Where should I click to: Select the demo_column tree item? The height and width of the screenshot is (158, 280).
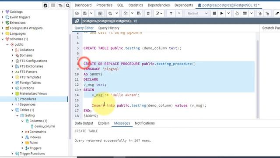pyautogui.click(x=45, y=126)
